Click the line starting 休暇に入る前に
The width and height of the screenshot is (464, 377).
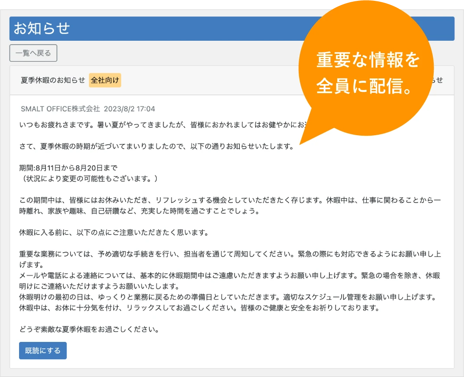[114, 232]
